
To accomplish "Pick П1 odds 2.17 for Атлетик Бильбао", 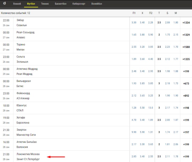I will point(134,144).
